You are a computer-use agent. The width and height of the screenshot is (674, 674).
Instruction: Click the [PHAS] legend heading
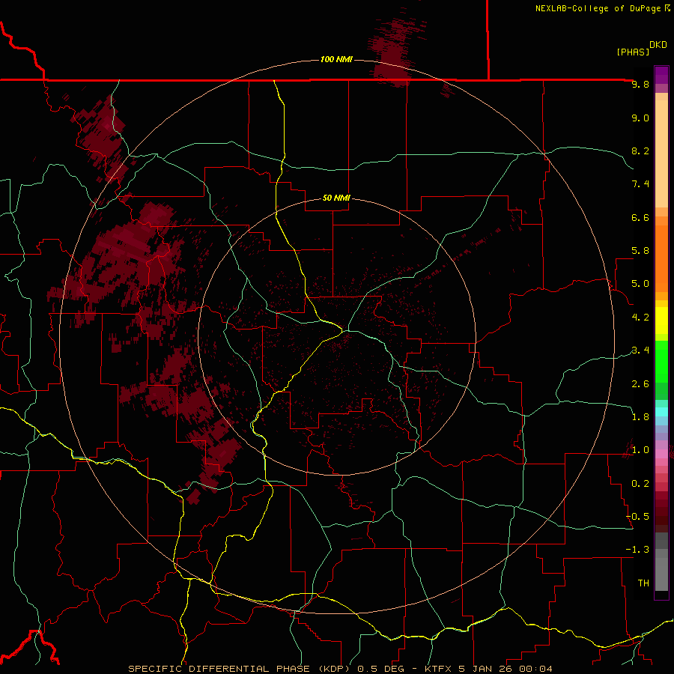click(x=633, y=52)
